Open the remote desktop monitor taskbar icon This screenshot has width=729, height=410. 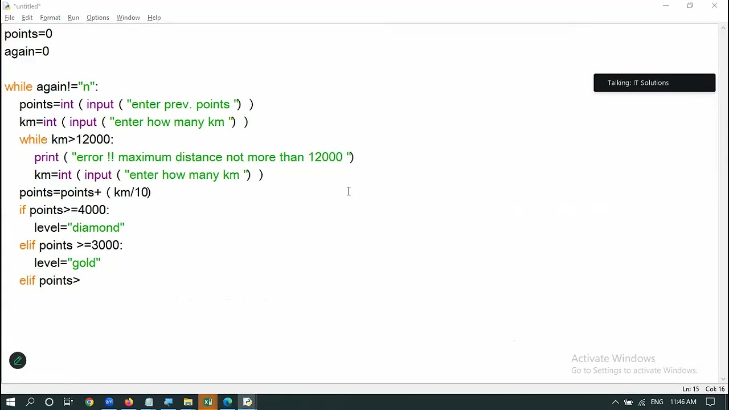[x=168, y=402]
